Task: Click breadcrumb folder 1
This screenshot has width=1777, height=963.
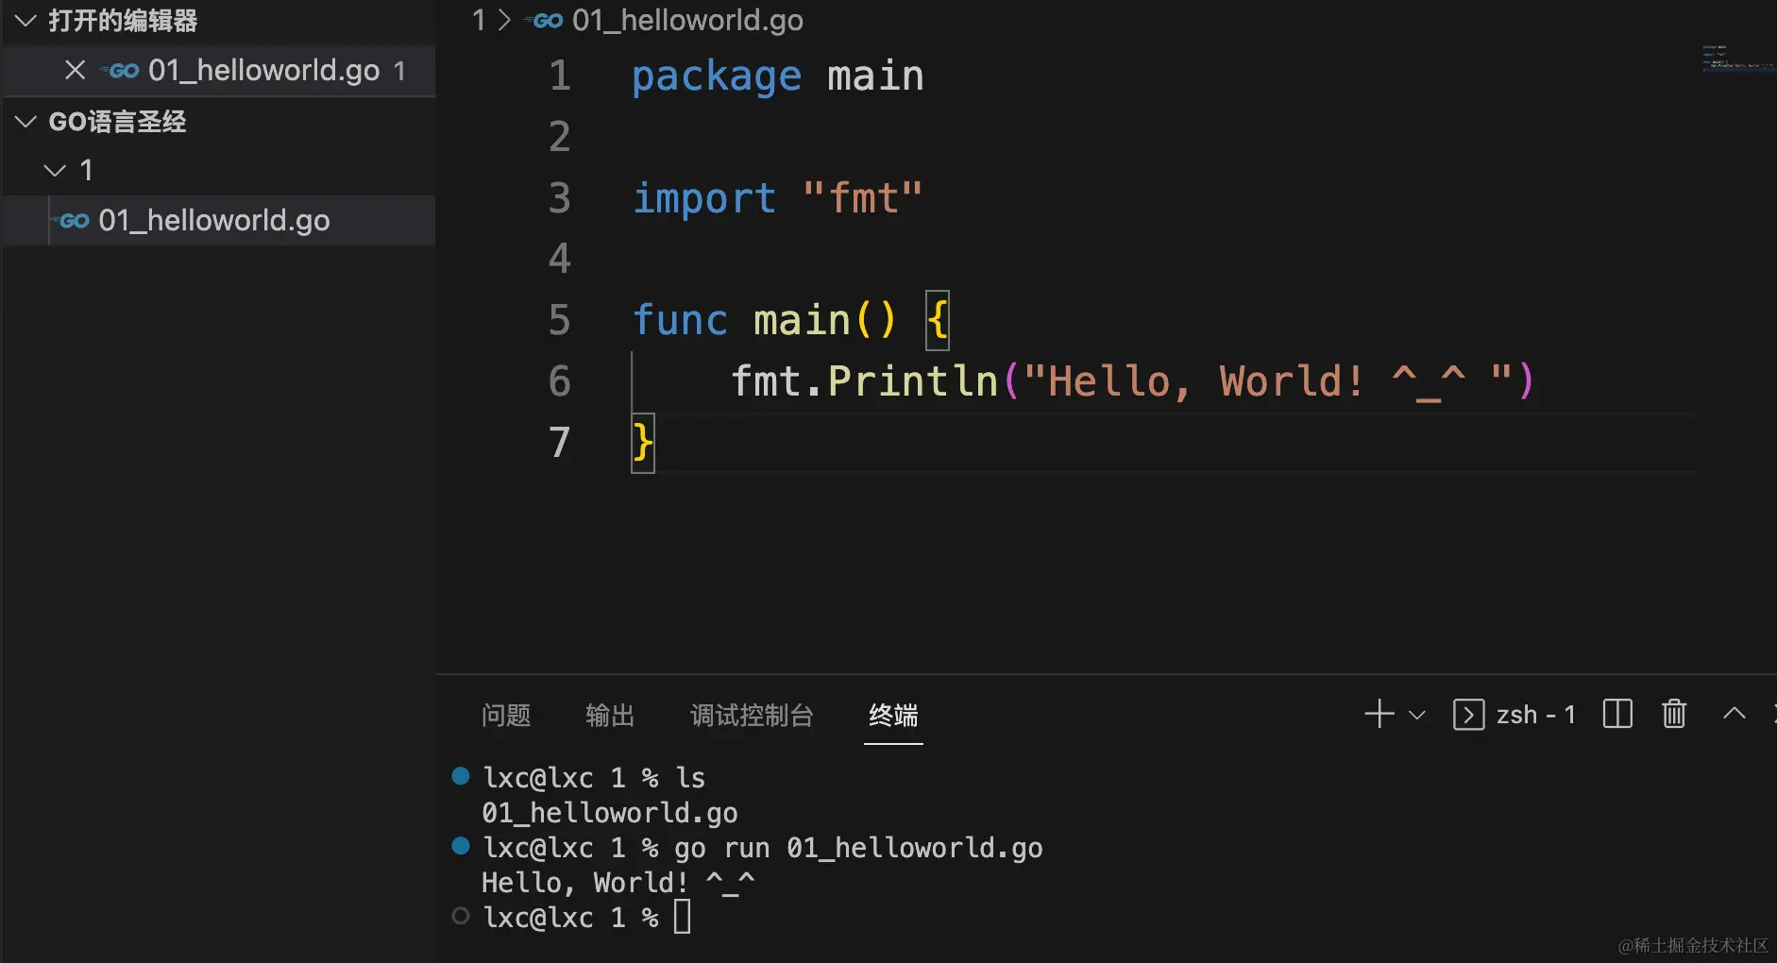Action: tap(479, 20)
